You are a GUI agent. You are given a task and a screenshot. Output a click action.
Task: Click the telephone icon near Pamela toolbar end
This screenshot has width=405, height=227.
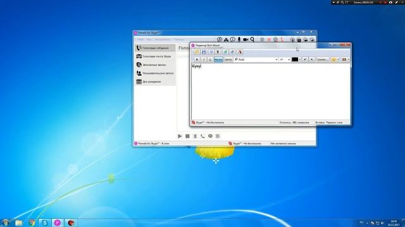(299, 40)
